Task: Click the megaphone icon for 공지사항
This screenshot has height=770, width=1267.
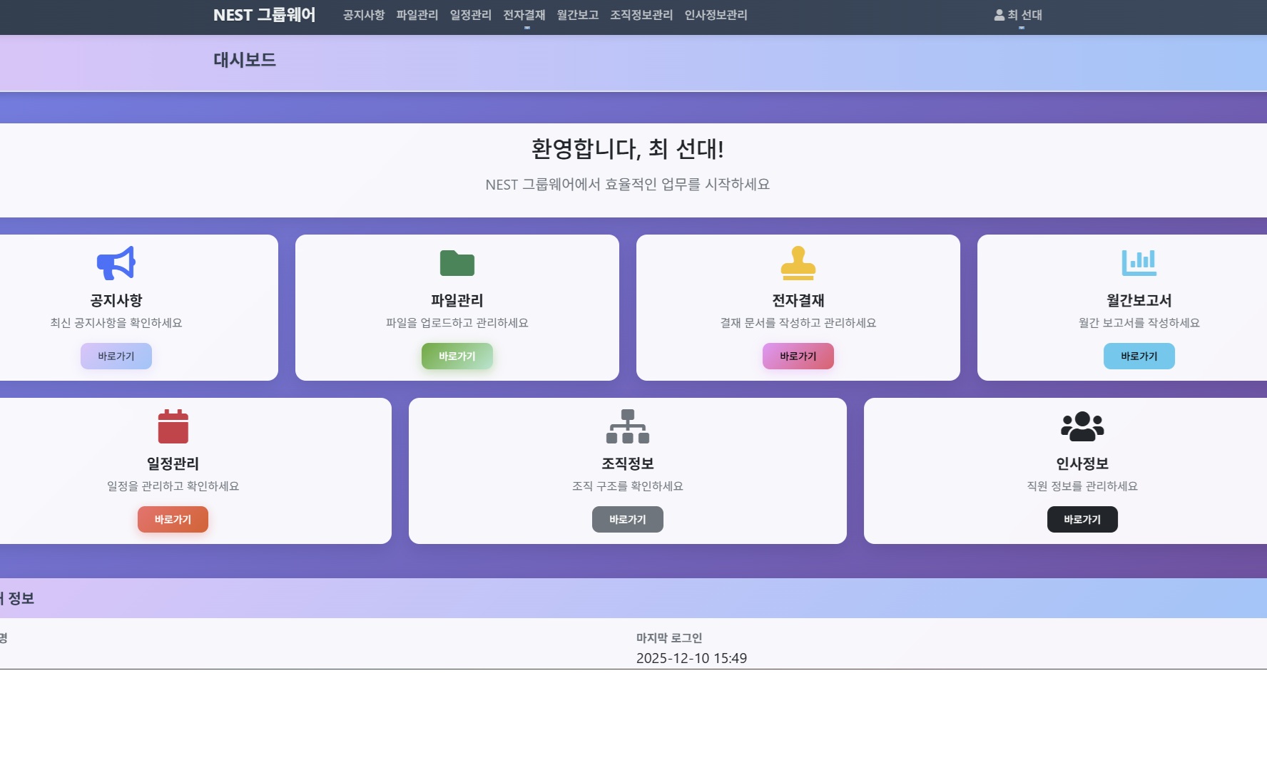Action: point(116,263)
